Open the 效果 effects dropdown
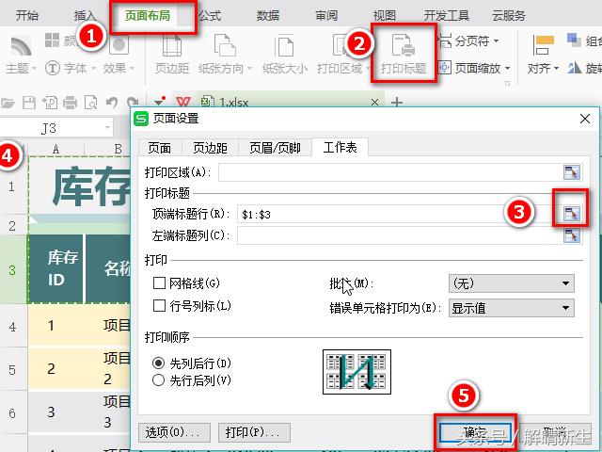The image size is (602, 452). 119,69
